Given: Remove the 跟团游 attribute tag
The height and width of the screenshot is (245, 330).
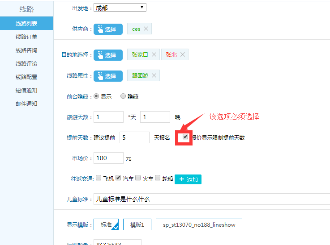Looking at the screenshot, I should coord(154,76).
